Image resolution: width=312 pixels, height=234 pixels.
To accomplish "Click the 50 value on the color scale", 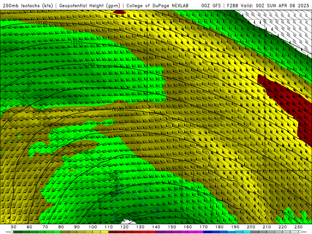I will click(14, 227).
